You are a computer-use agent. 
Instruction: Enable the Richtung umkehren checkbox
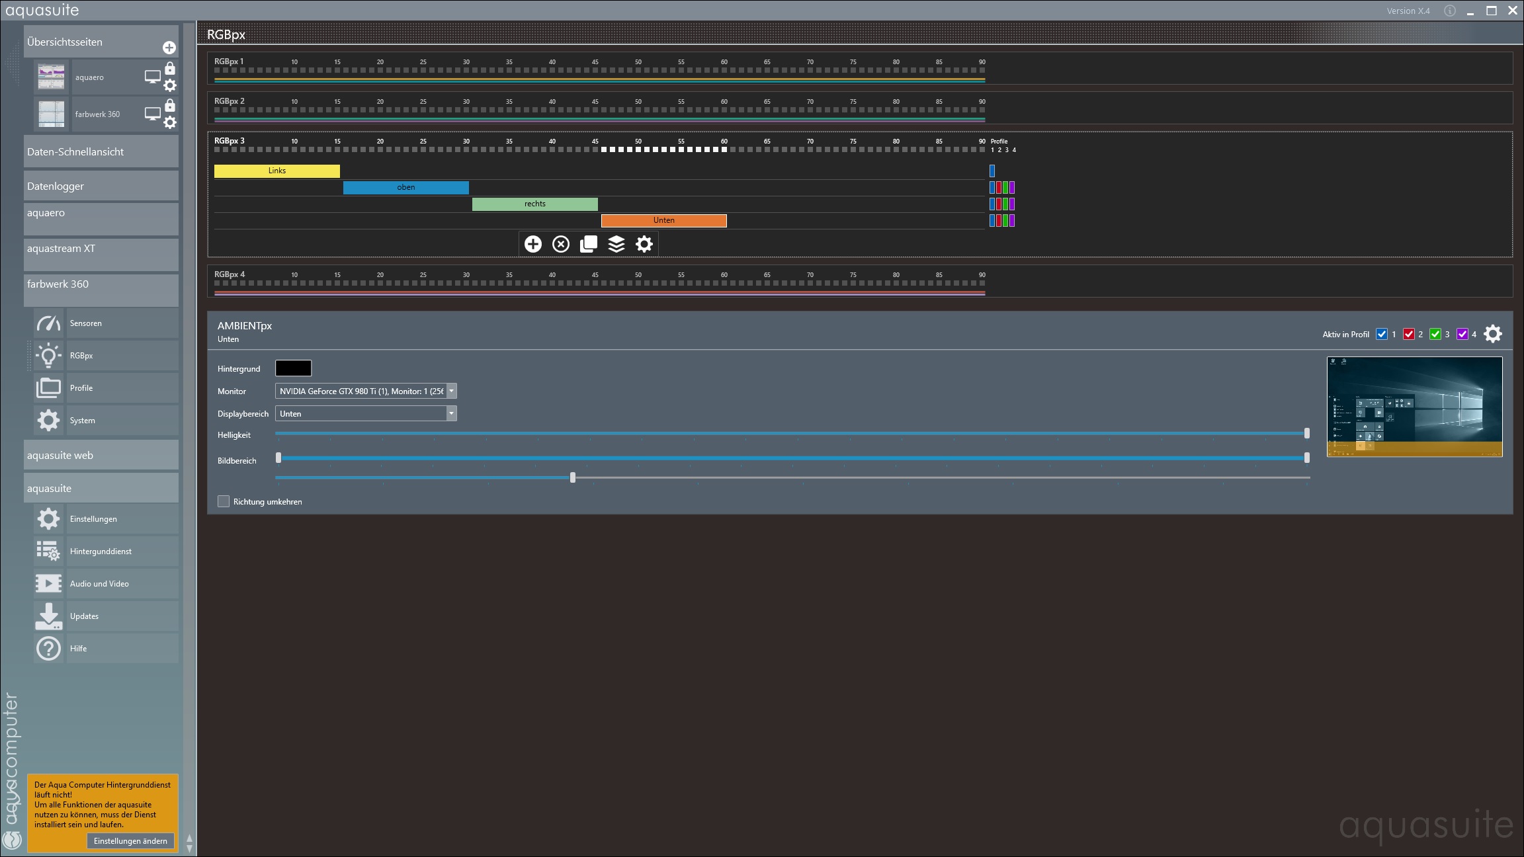[x=224, y=501]
